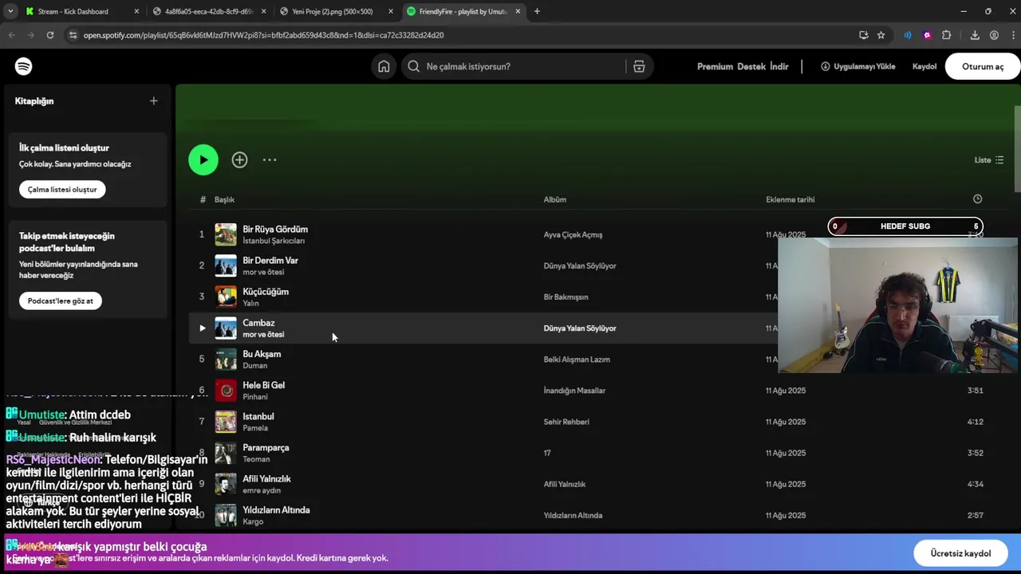
Task: Click Bir Rüya Gördüm album cover
Action: 226,234
